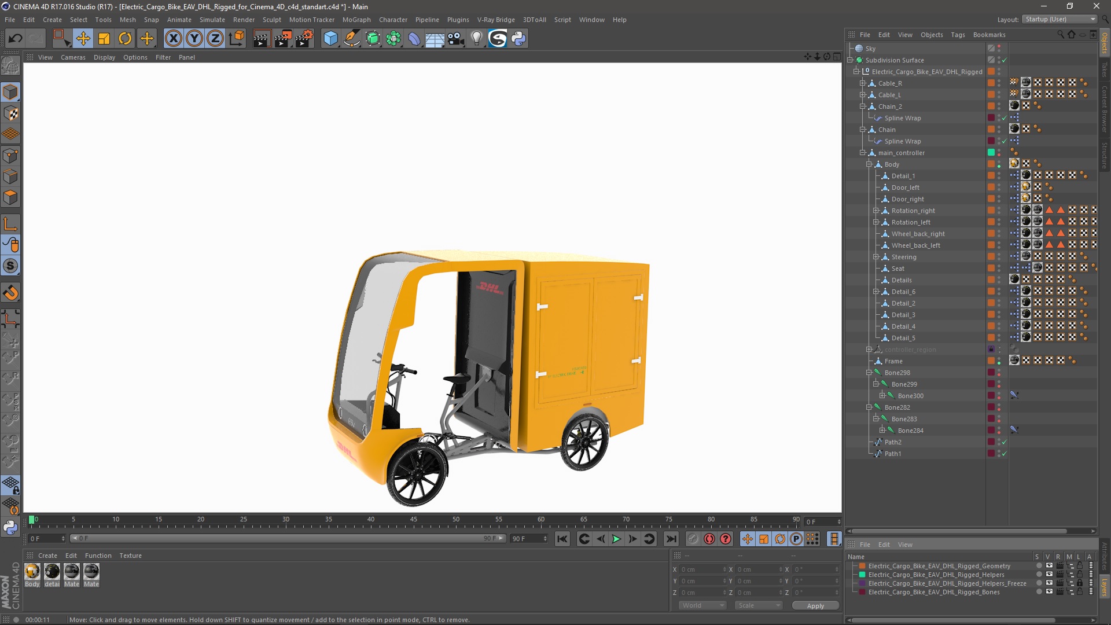Click the Floor grid object icon
1111x625 pixels.
435,39
